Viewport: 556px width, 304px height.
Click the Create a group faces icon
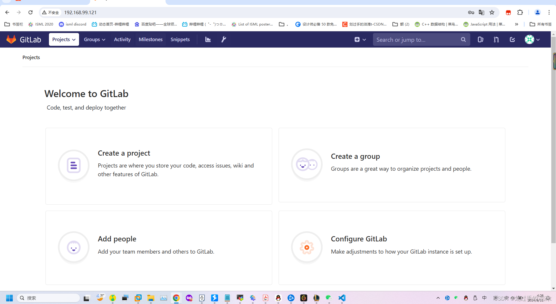[307, 165]
